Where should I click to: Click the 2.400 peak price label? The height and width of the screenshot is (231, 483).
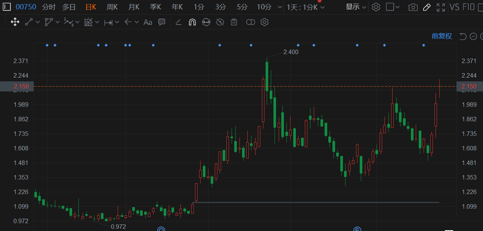pos(291,52)
